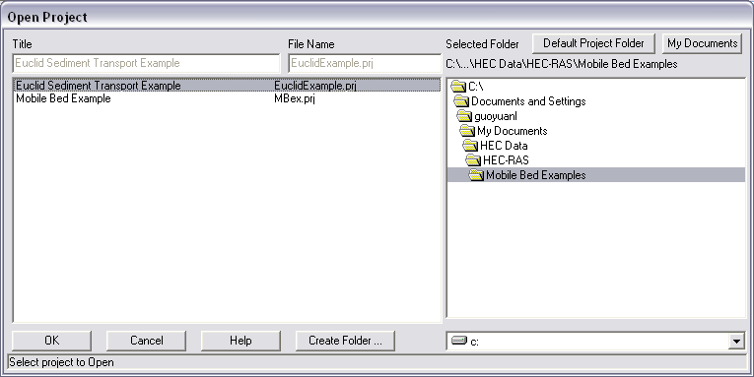Select the HEC Data folder label

[504, 145]
